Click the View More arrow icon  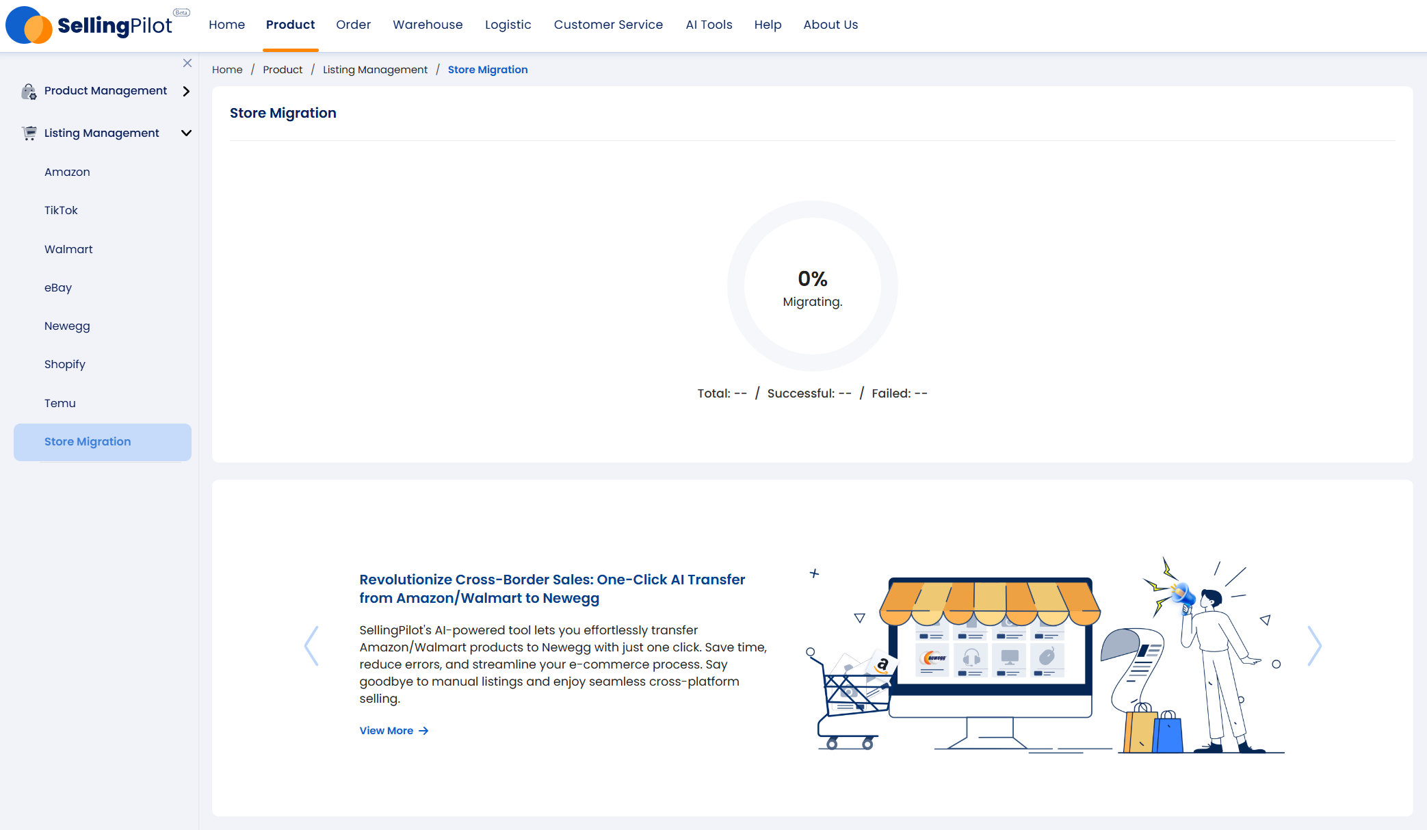(x=423, y=731)
